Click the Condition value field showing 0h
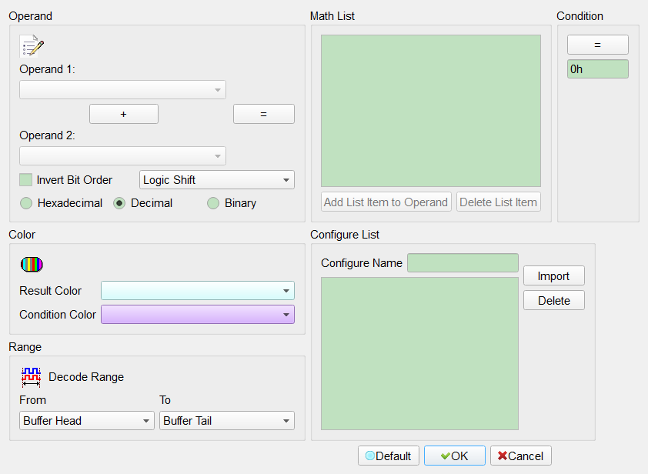 [x=598, y=69]
